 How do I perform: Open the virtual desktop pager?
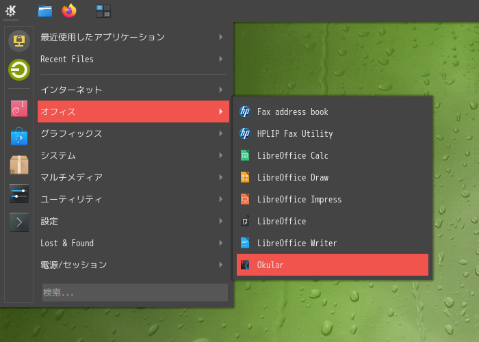coord(103,11)
